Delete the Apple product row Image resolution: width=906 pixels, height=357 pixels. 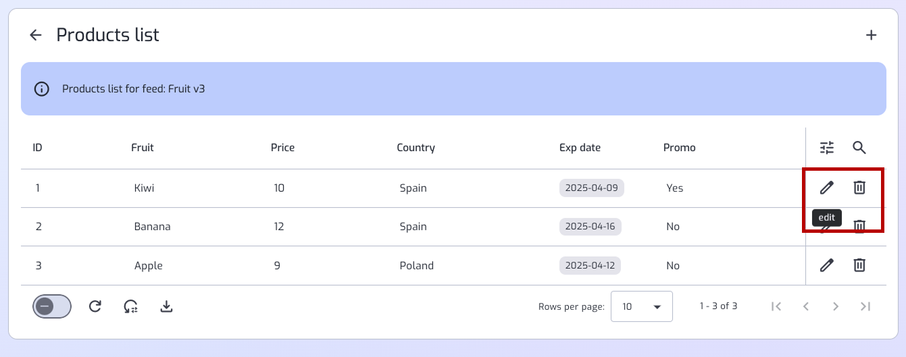(x=859, y=265)
